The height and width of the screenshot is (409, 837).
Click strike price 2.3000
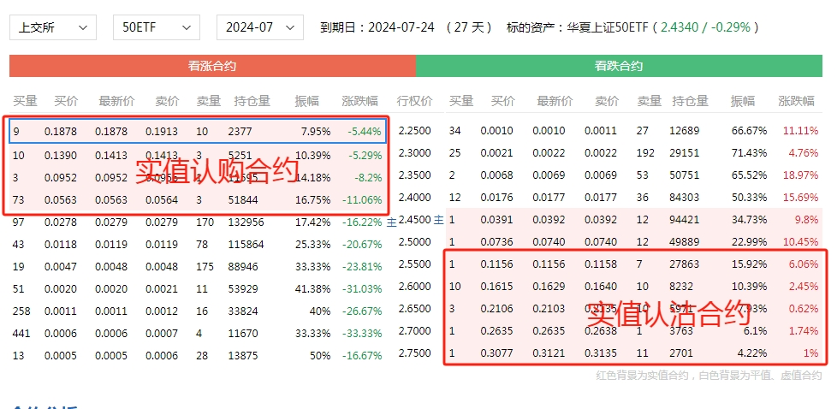(414, 152)
